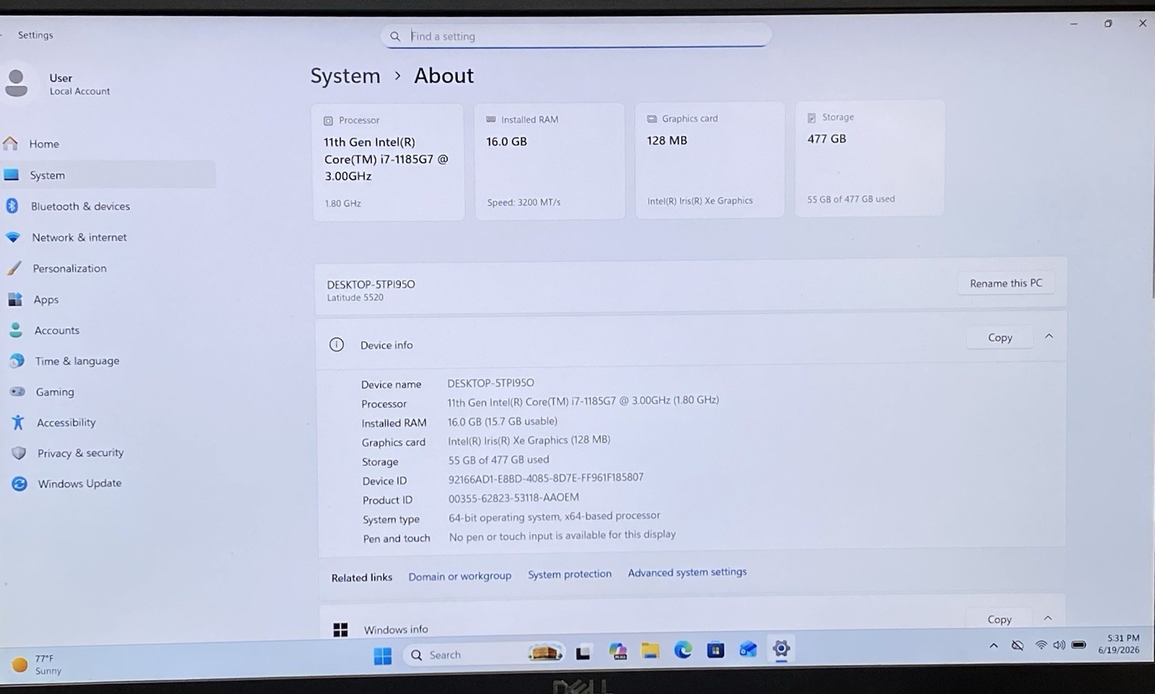Viewport: 1155px width, 694px height.
Task: Open the Windows Start menu
Action: pos(383,655)
